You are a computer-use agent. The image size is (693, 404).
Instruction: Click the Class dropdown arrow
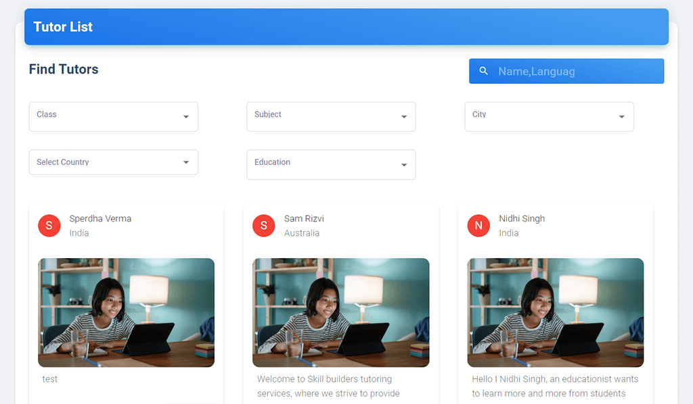(x=186, y=117)
